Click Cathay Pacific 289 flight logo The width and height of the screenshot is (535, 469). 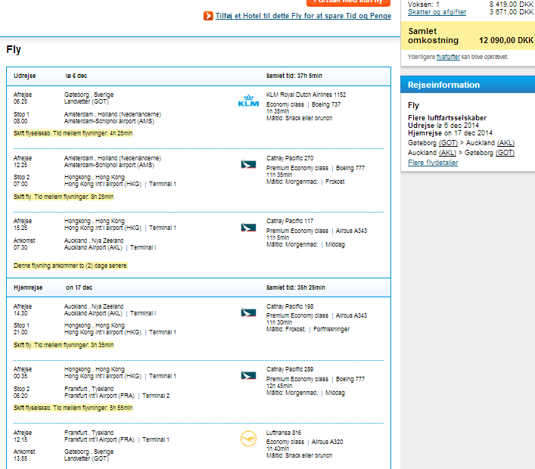(248, 375)
